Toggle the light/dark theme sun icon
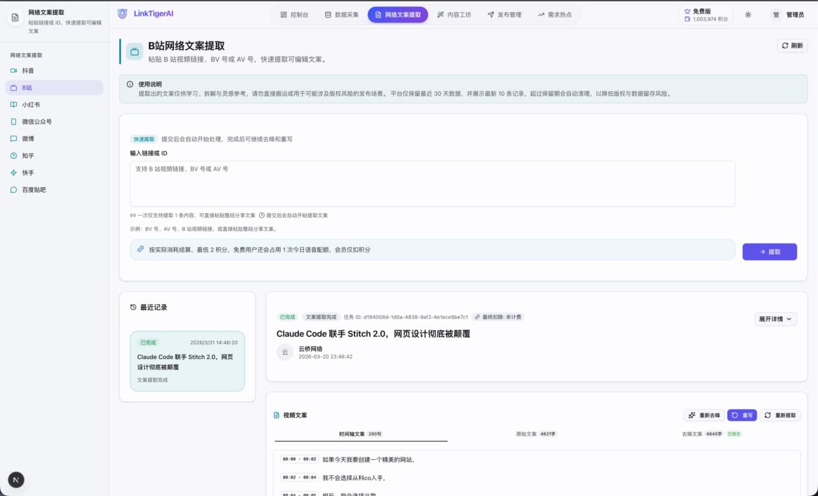Viewport: 818px width, 496px height. click(748, 14)
